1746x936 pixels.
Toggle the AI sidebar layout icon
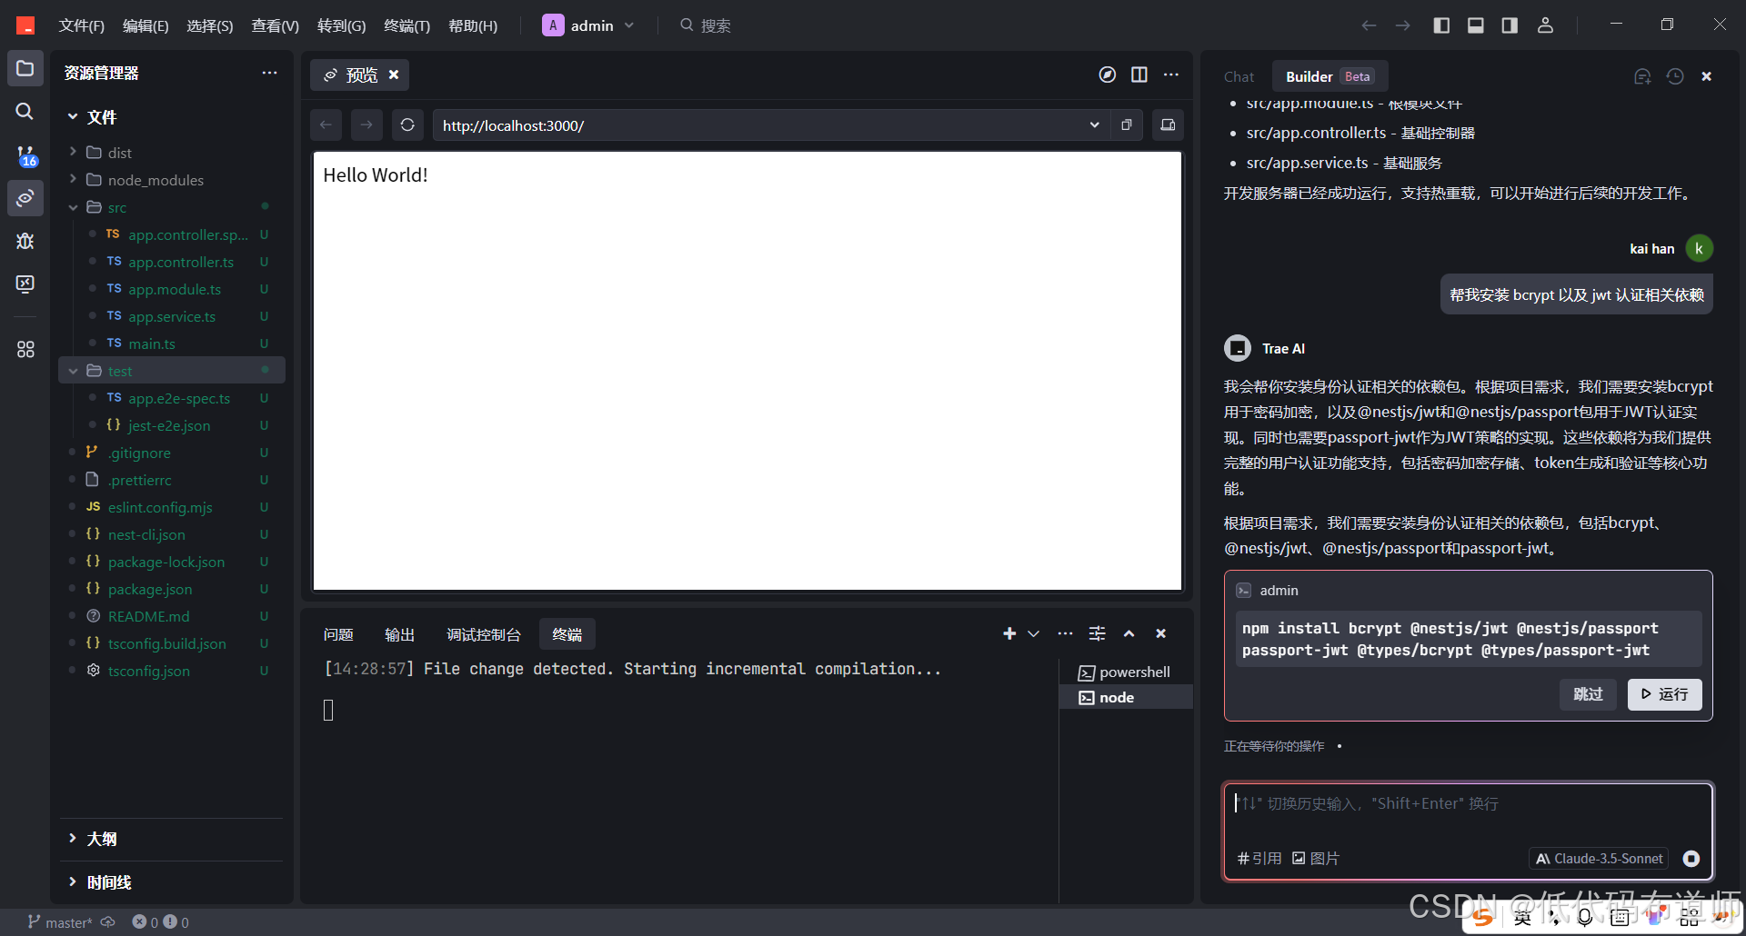pos(1510,25)
